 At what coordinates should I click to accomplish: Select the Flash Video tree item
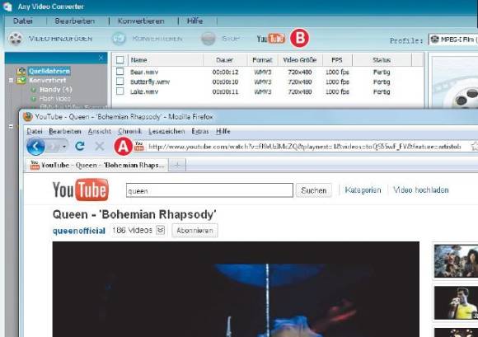(55, 99)
